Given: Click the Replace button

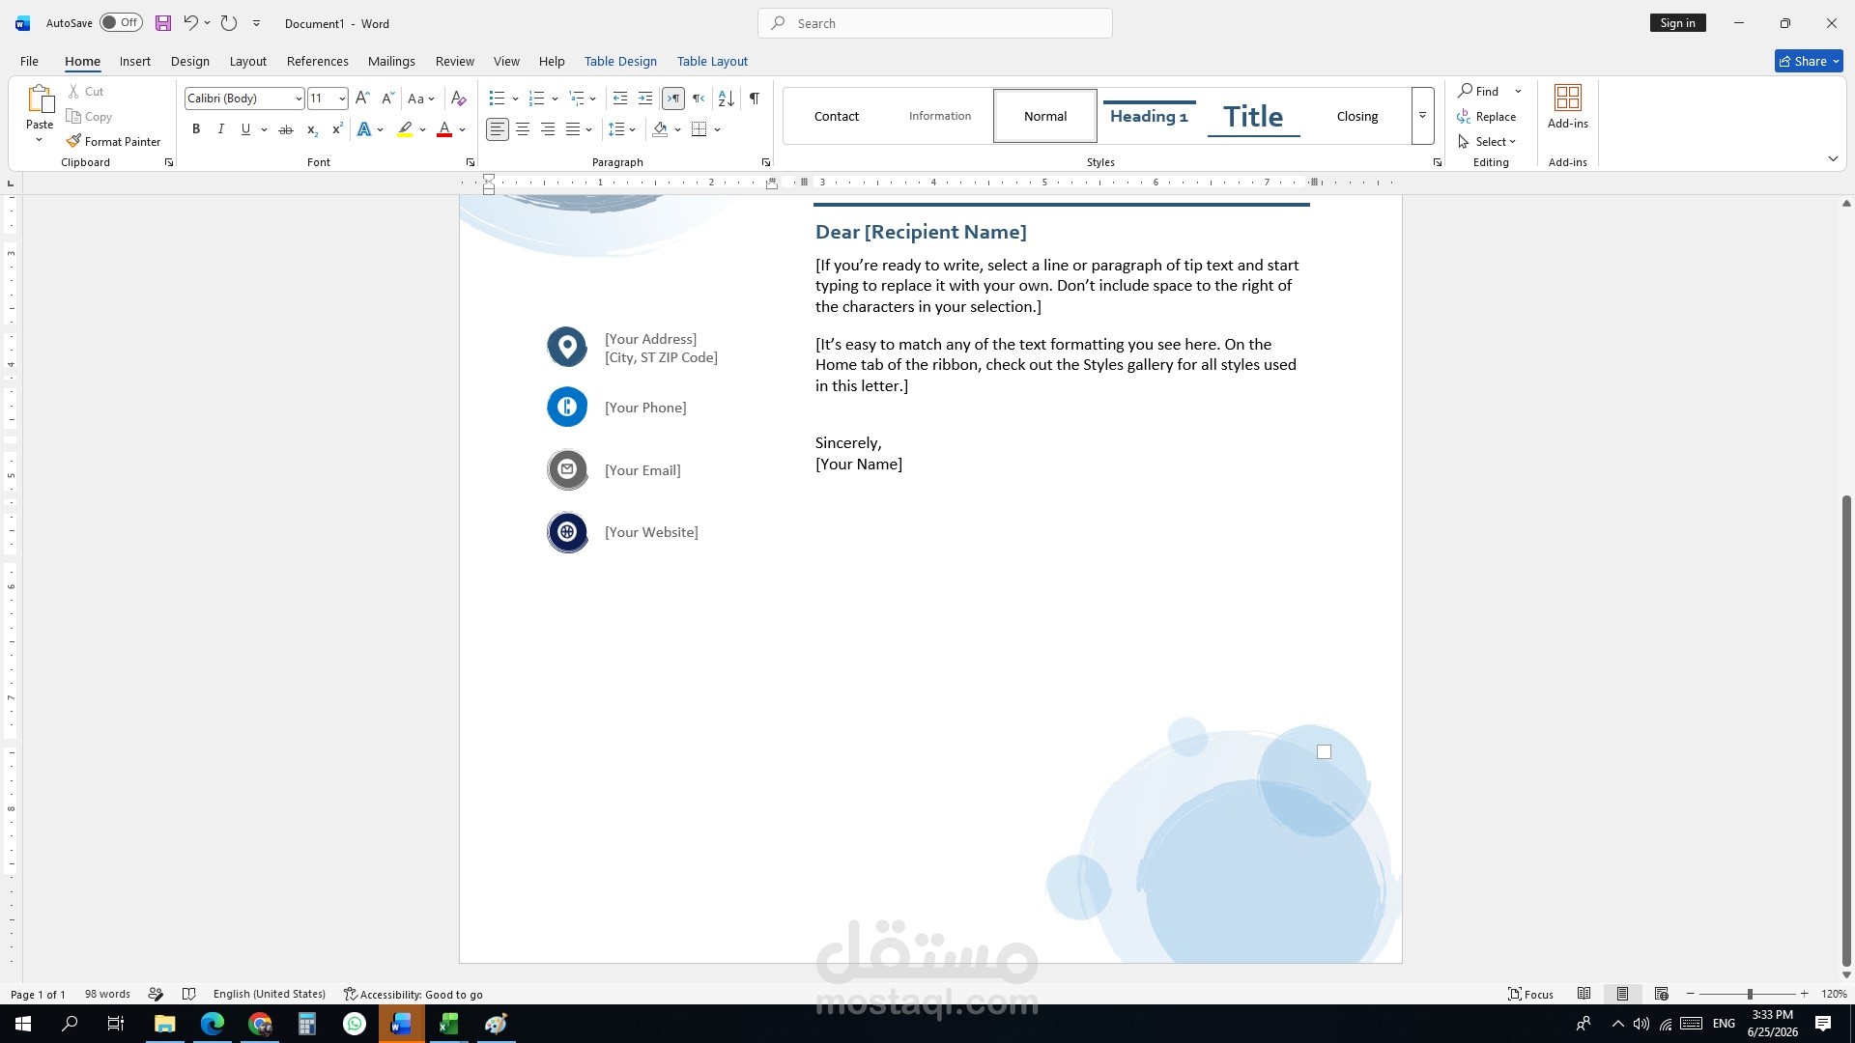Looking at the screenshot, I should tap(1487, 116).
